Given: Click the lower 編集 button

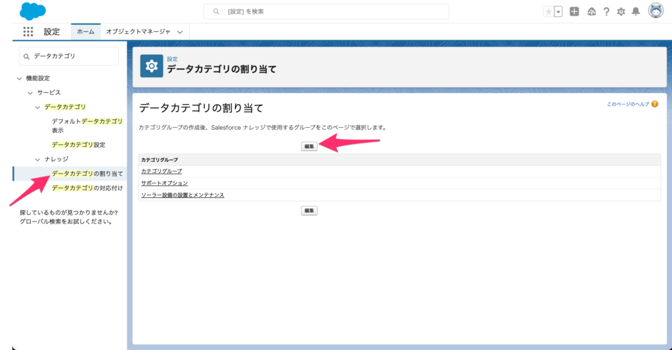Looking at the screenshot, I should point(309,210).
